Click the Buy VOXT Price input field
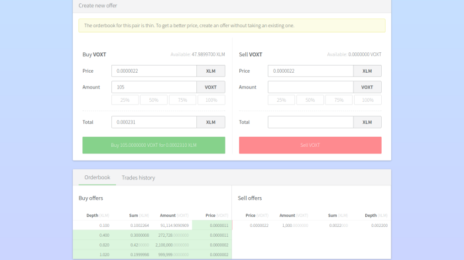464x260 pixels. [x=154, y=71]
